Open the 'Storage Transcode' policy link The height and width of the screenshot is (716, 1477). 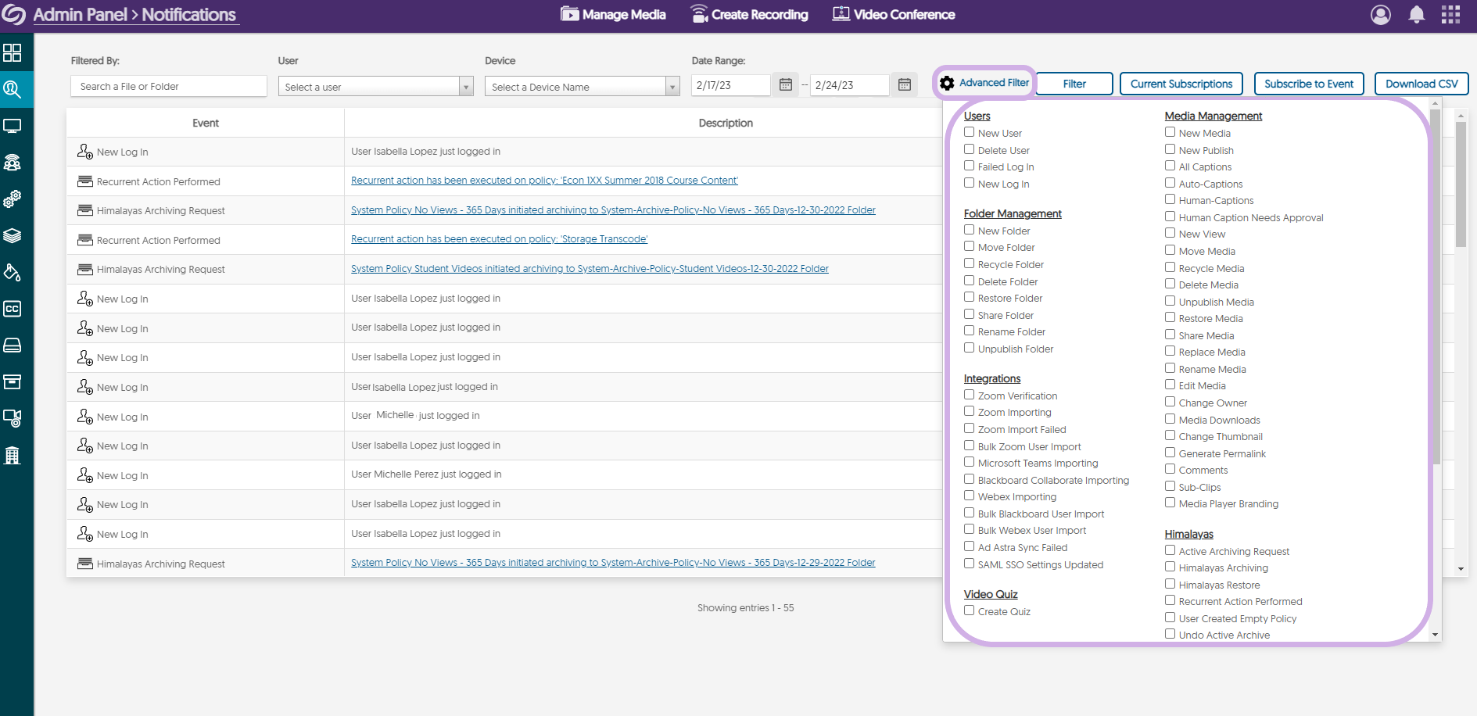coord(499,239)
